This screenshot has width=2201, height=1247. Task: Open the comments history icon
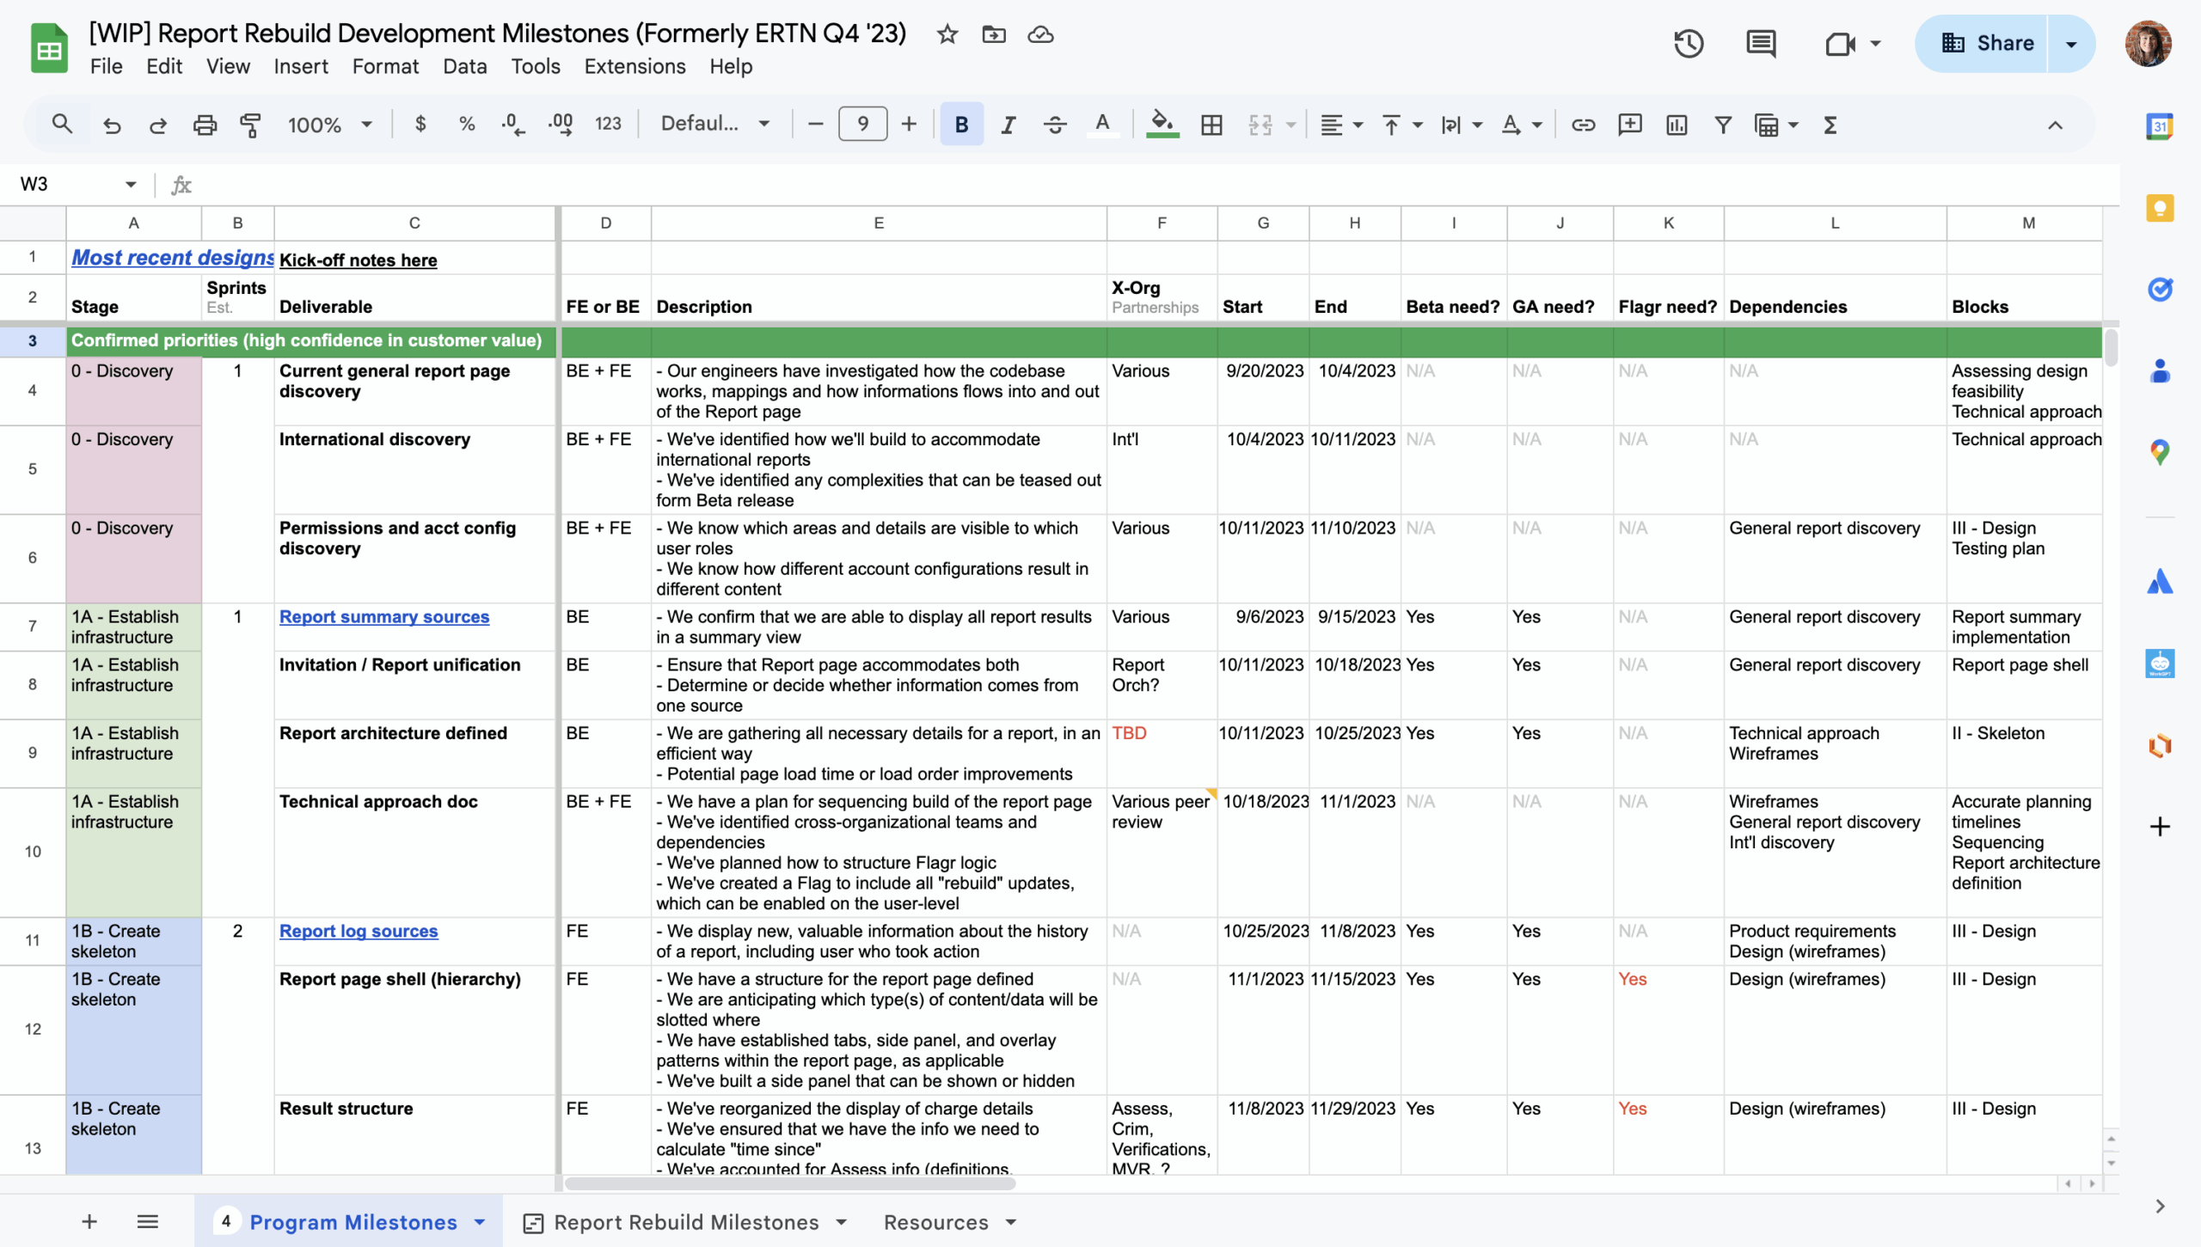tap(1761, 43)
